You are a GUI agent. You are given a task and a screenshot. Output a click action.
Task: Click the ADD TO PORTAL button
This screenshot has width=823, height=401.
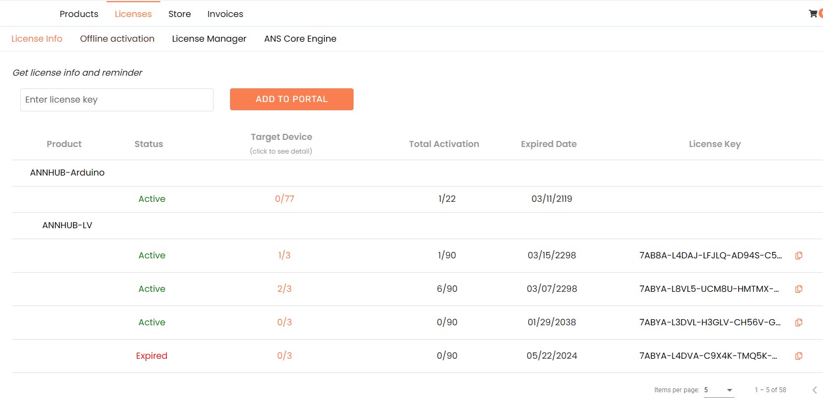[x=292, y=99]
